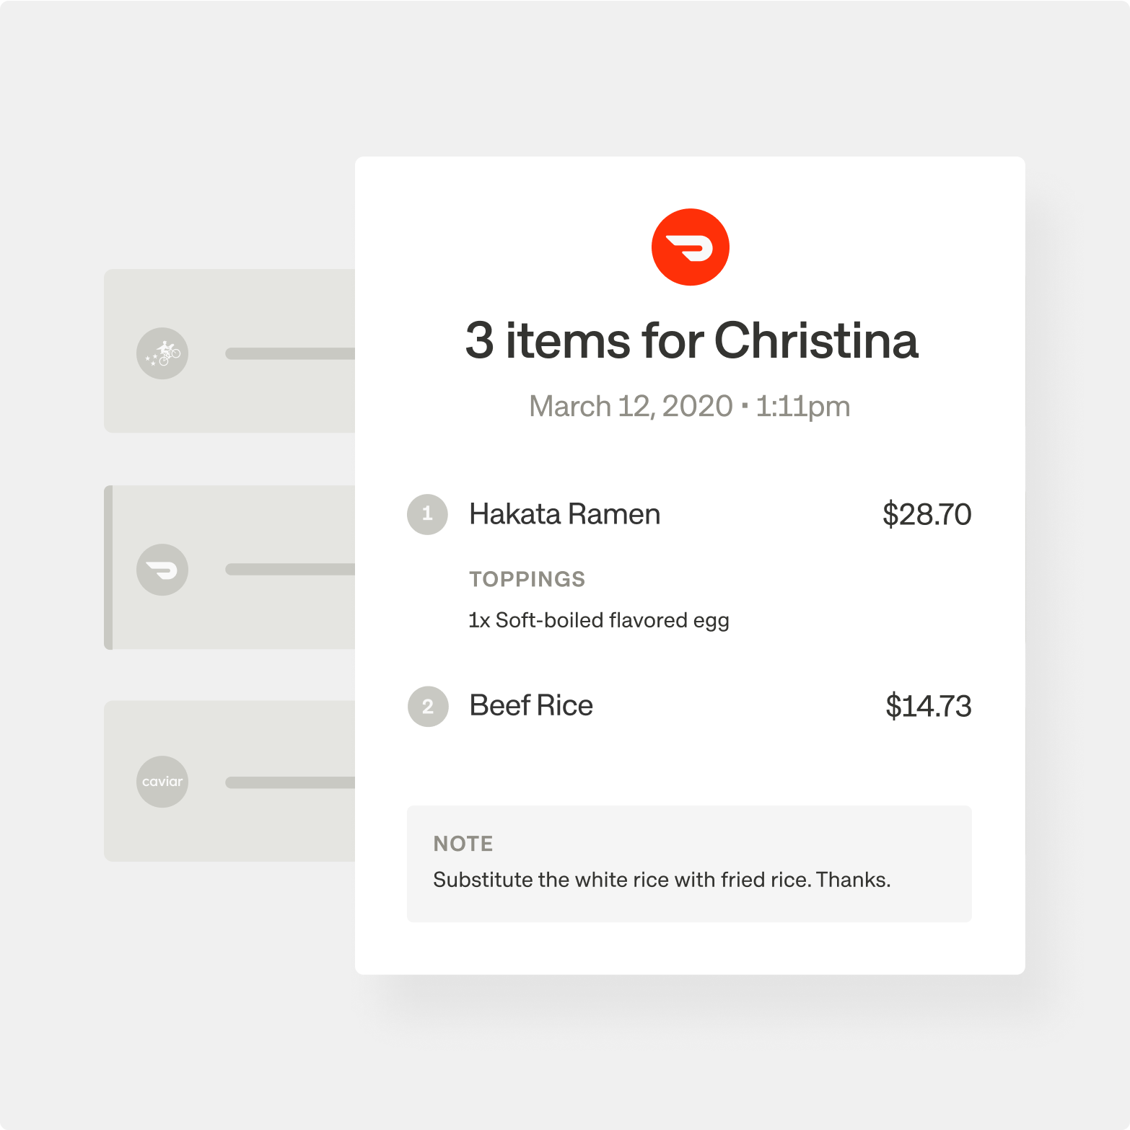Screen dimensions: 1130x1130
Task: Open the Postmates order placeholder bar
Action: [290, 353]
